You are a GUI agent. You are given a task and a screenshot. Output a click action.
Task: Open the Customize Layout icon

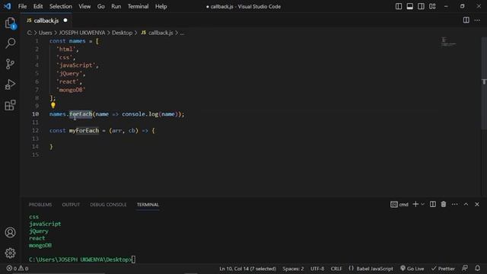(x=432, y=6)
